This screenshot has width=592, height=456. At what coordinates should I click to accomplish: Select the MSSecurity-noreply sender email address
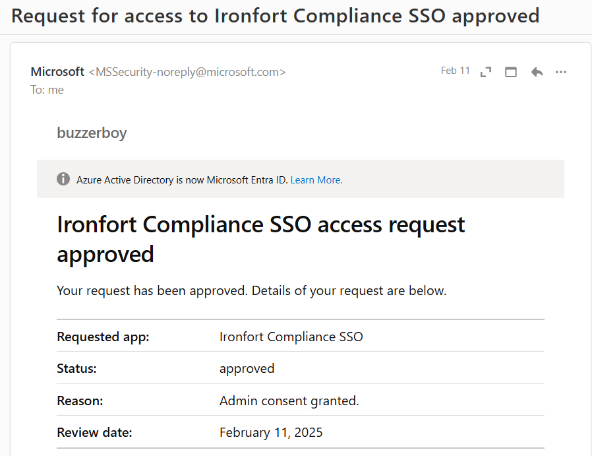pos(187,72)
